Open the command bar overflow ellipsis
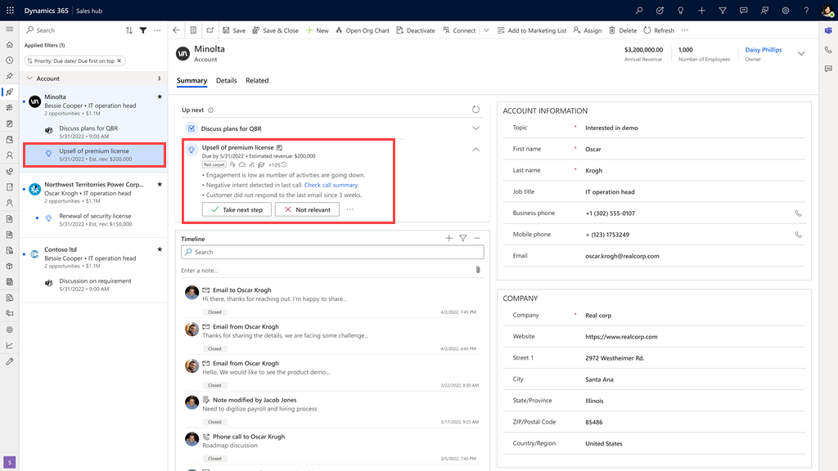 click(x=685, y=30)
